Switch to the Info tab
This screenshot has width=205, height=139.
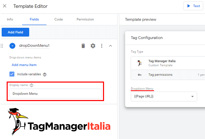tap(10, 19)
